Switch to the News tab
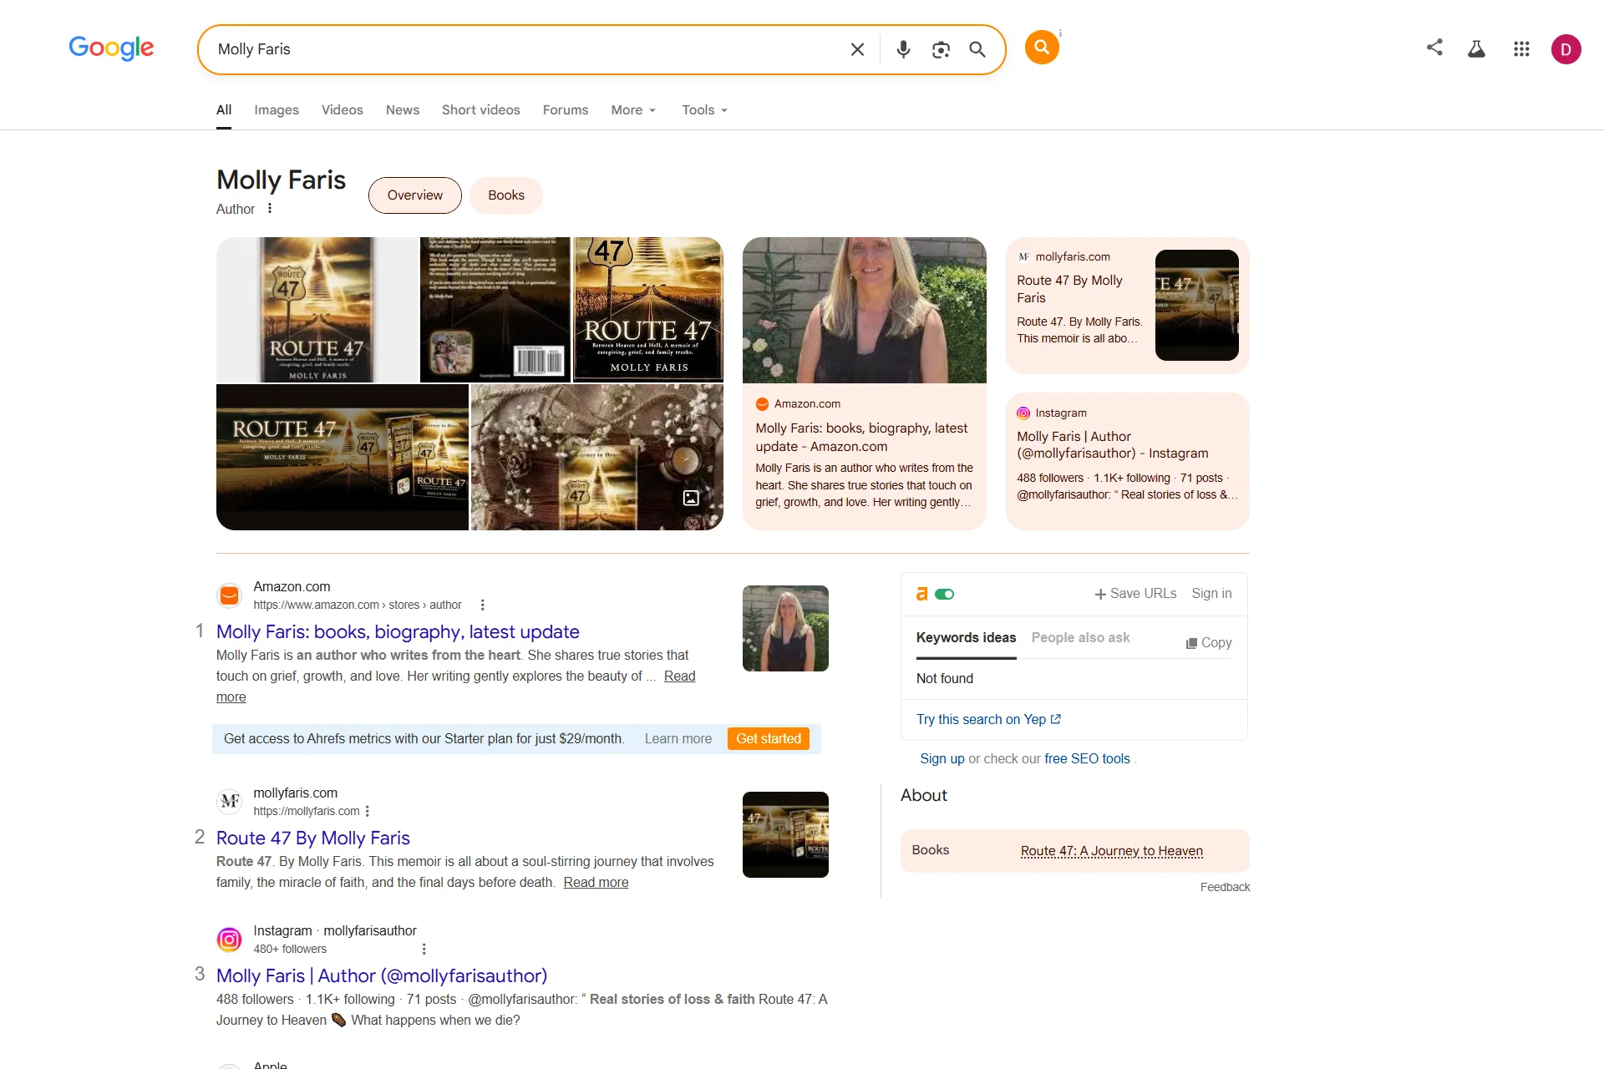The width and height of the screenshot is (1604, 1069). pos(403,110)
